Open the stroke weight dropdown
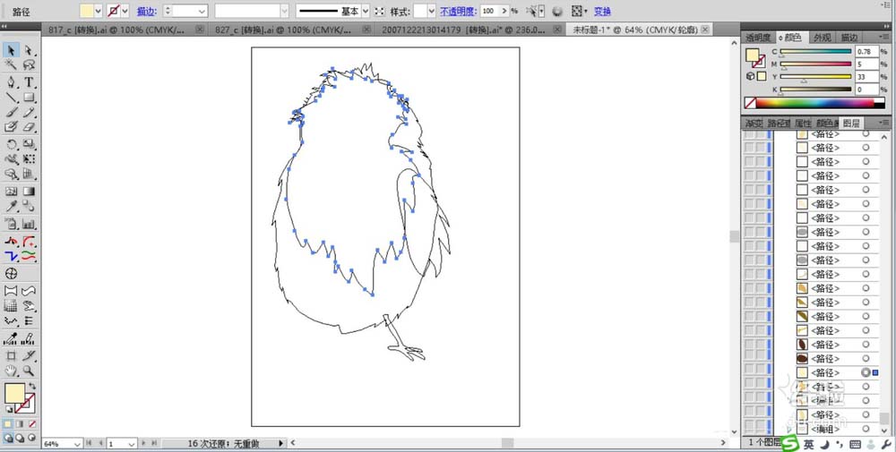The image size is (896, 452). [x=202, y=11]
